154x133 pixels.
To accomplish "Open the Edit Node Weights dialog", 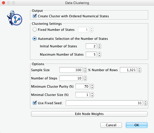I will click(89, 114).
